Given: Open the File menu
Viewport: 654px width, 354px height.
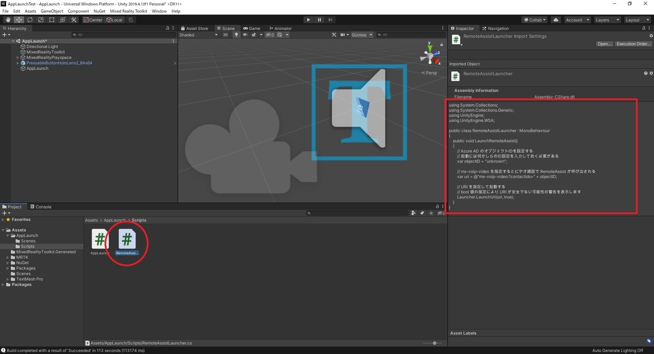Looking at the screenshot, I should (x=5, y=11).
